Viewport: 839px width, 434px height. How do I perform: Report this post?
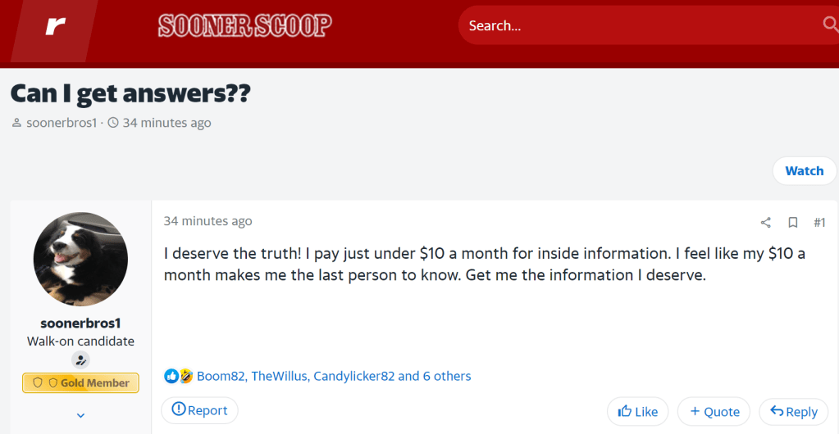(x=199, y=410)
